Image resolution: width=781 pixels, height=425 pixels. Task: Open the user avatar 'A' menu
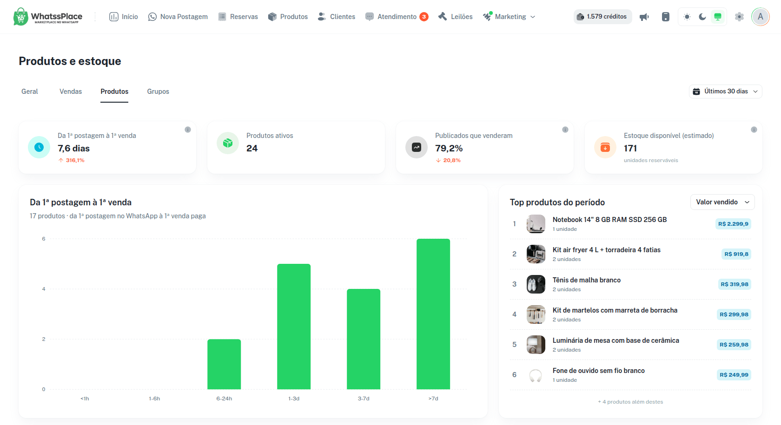point(761,17)
